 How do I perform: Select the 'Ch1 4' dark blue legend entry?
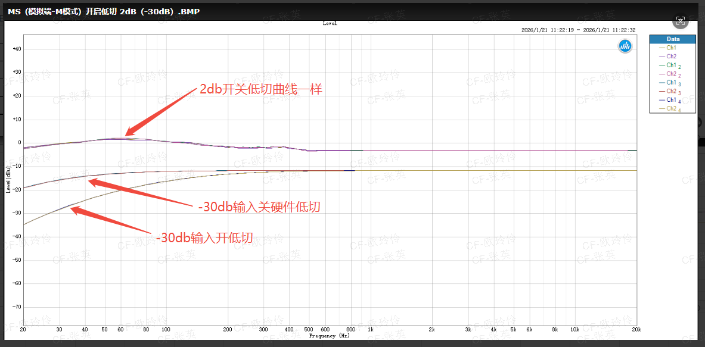tap(670, 100)
